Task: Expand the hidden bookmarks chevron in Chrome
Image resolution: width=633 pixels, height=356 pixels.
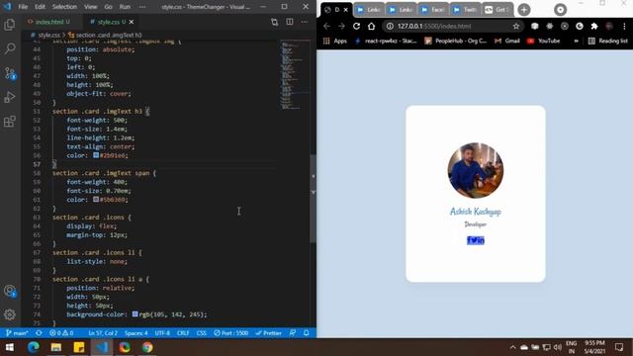Action: click(x=576, y=41)
